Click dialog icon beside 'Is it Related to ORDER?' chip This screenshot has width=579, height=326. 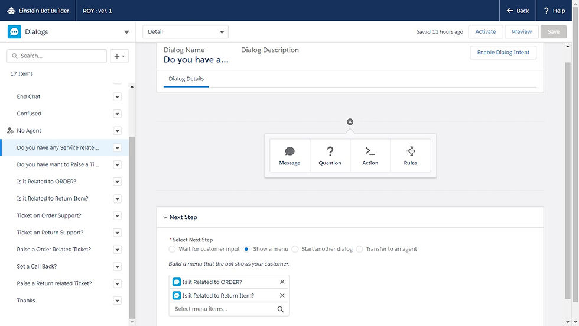coord(177,282)
